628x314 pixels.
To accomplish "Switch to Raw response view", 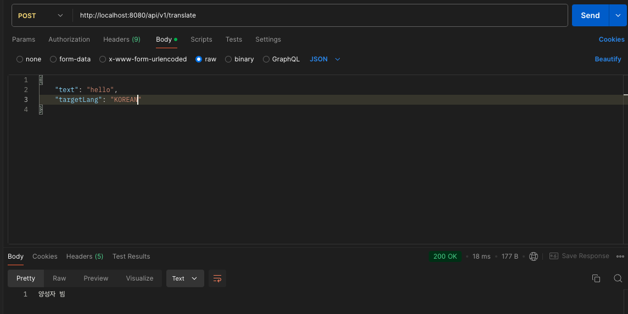I will click(59, 278).
